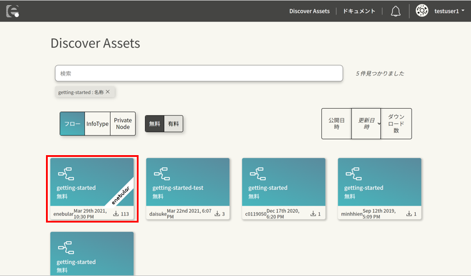Toggle sort direction arrow beside 更新日時
471x276 pixels.
point(379,123)
